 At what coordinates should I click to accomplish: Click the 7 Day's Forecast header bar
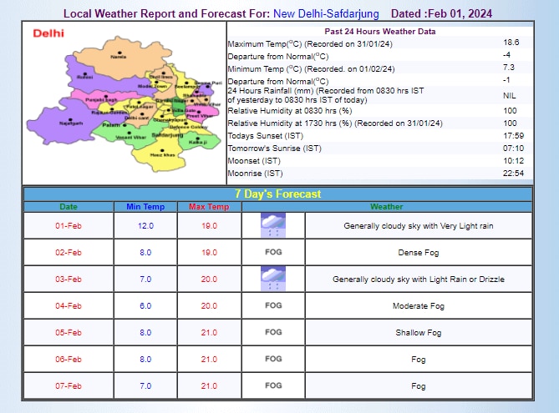277,194
